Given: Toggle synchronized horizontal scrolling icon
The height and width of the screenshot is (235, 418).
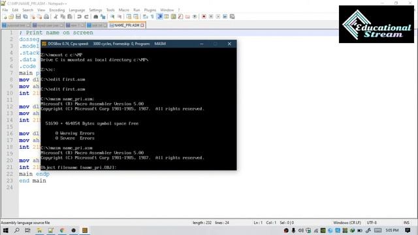Looking at the screenshot, I should click(136, 16).
